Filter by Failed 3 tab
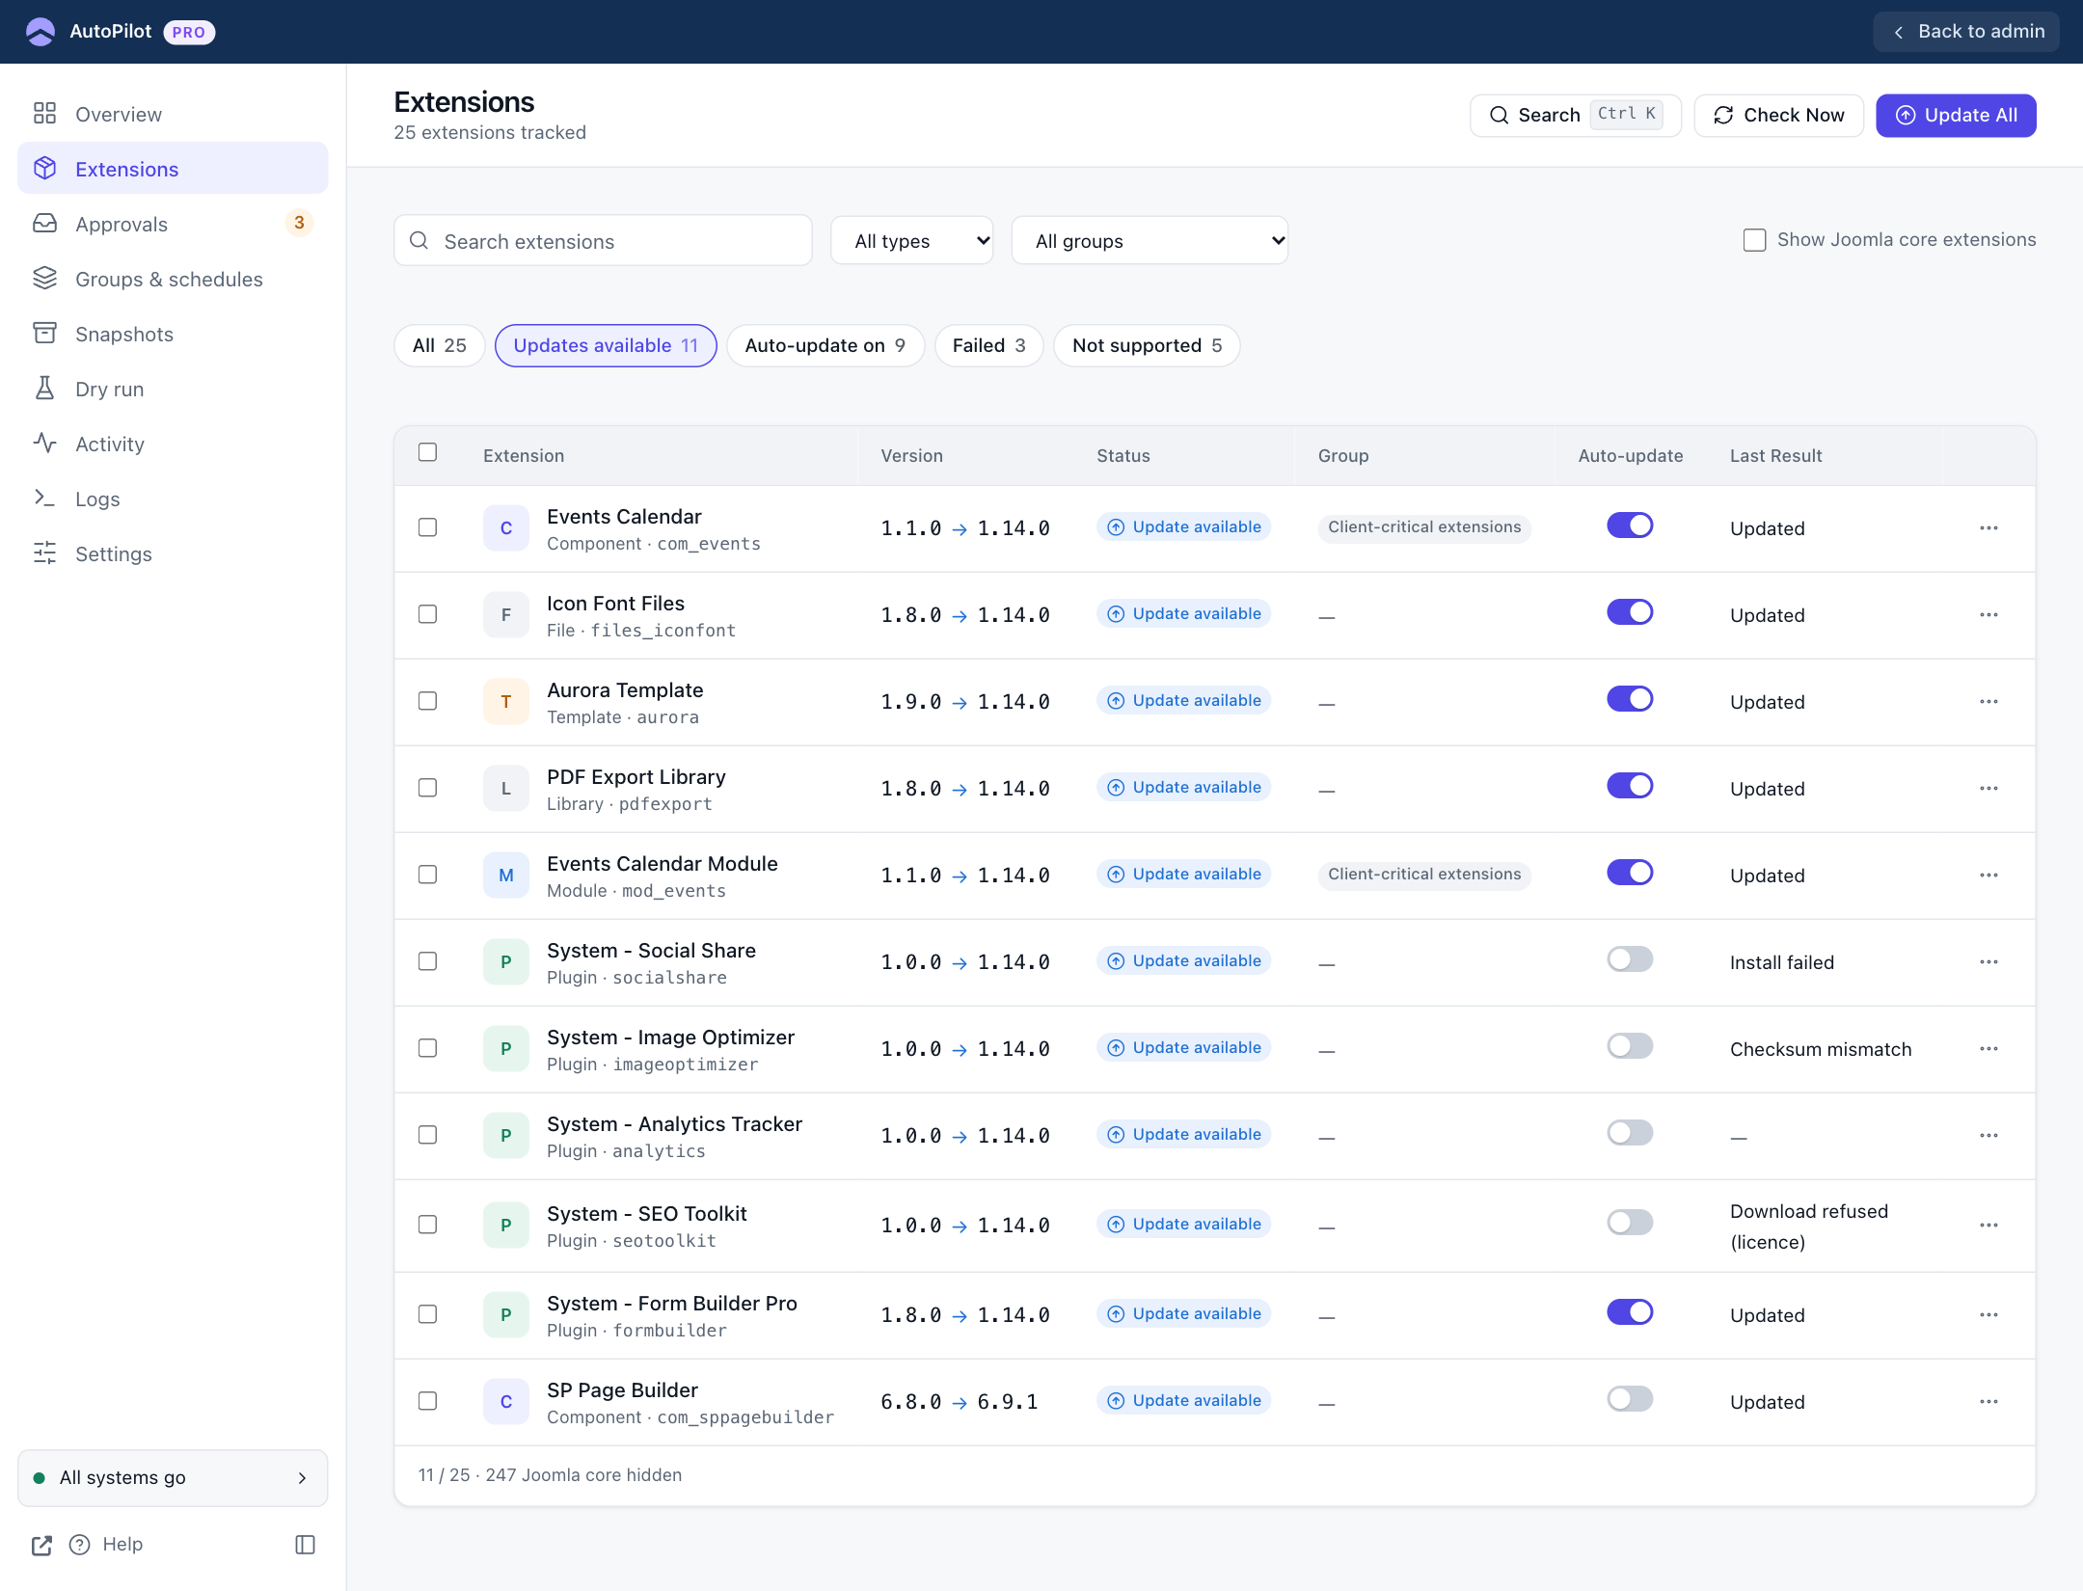 [x=988, y=345]
